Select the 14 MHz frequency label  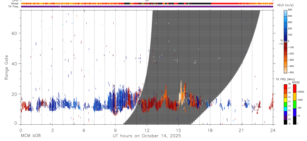[289, 102]
